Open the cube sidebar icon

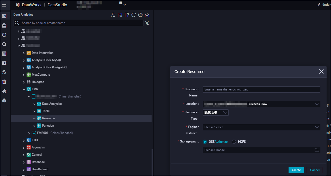click(4, 100)
